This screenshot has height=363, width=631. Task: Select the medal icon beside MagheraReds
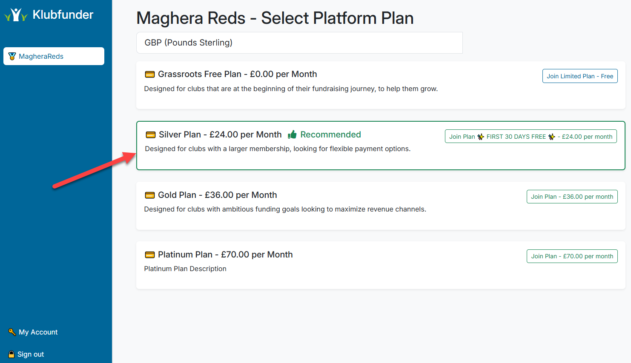point(12,56)
